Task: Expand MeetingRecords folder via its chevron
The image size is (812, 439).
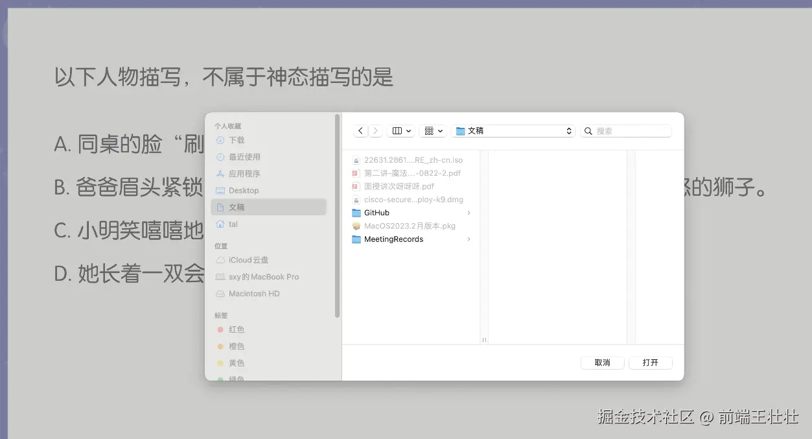Action: (x=469, y=239)
